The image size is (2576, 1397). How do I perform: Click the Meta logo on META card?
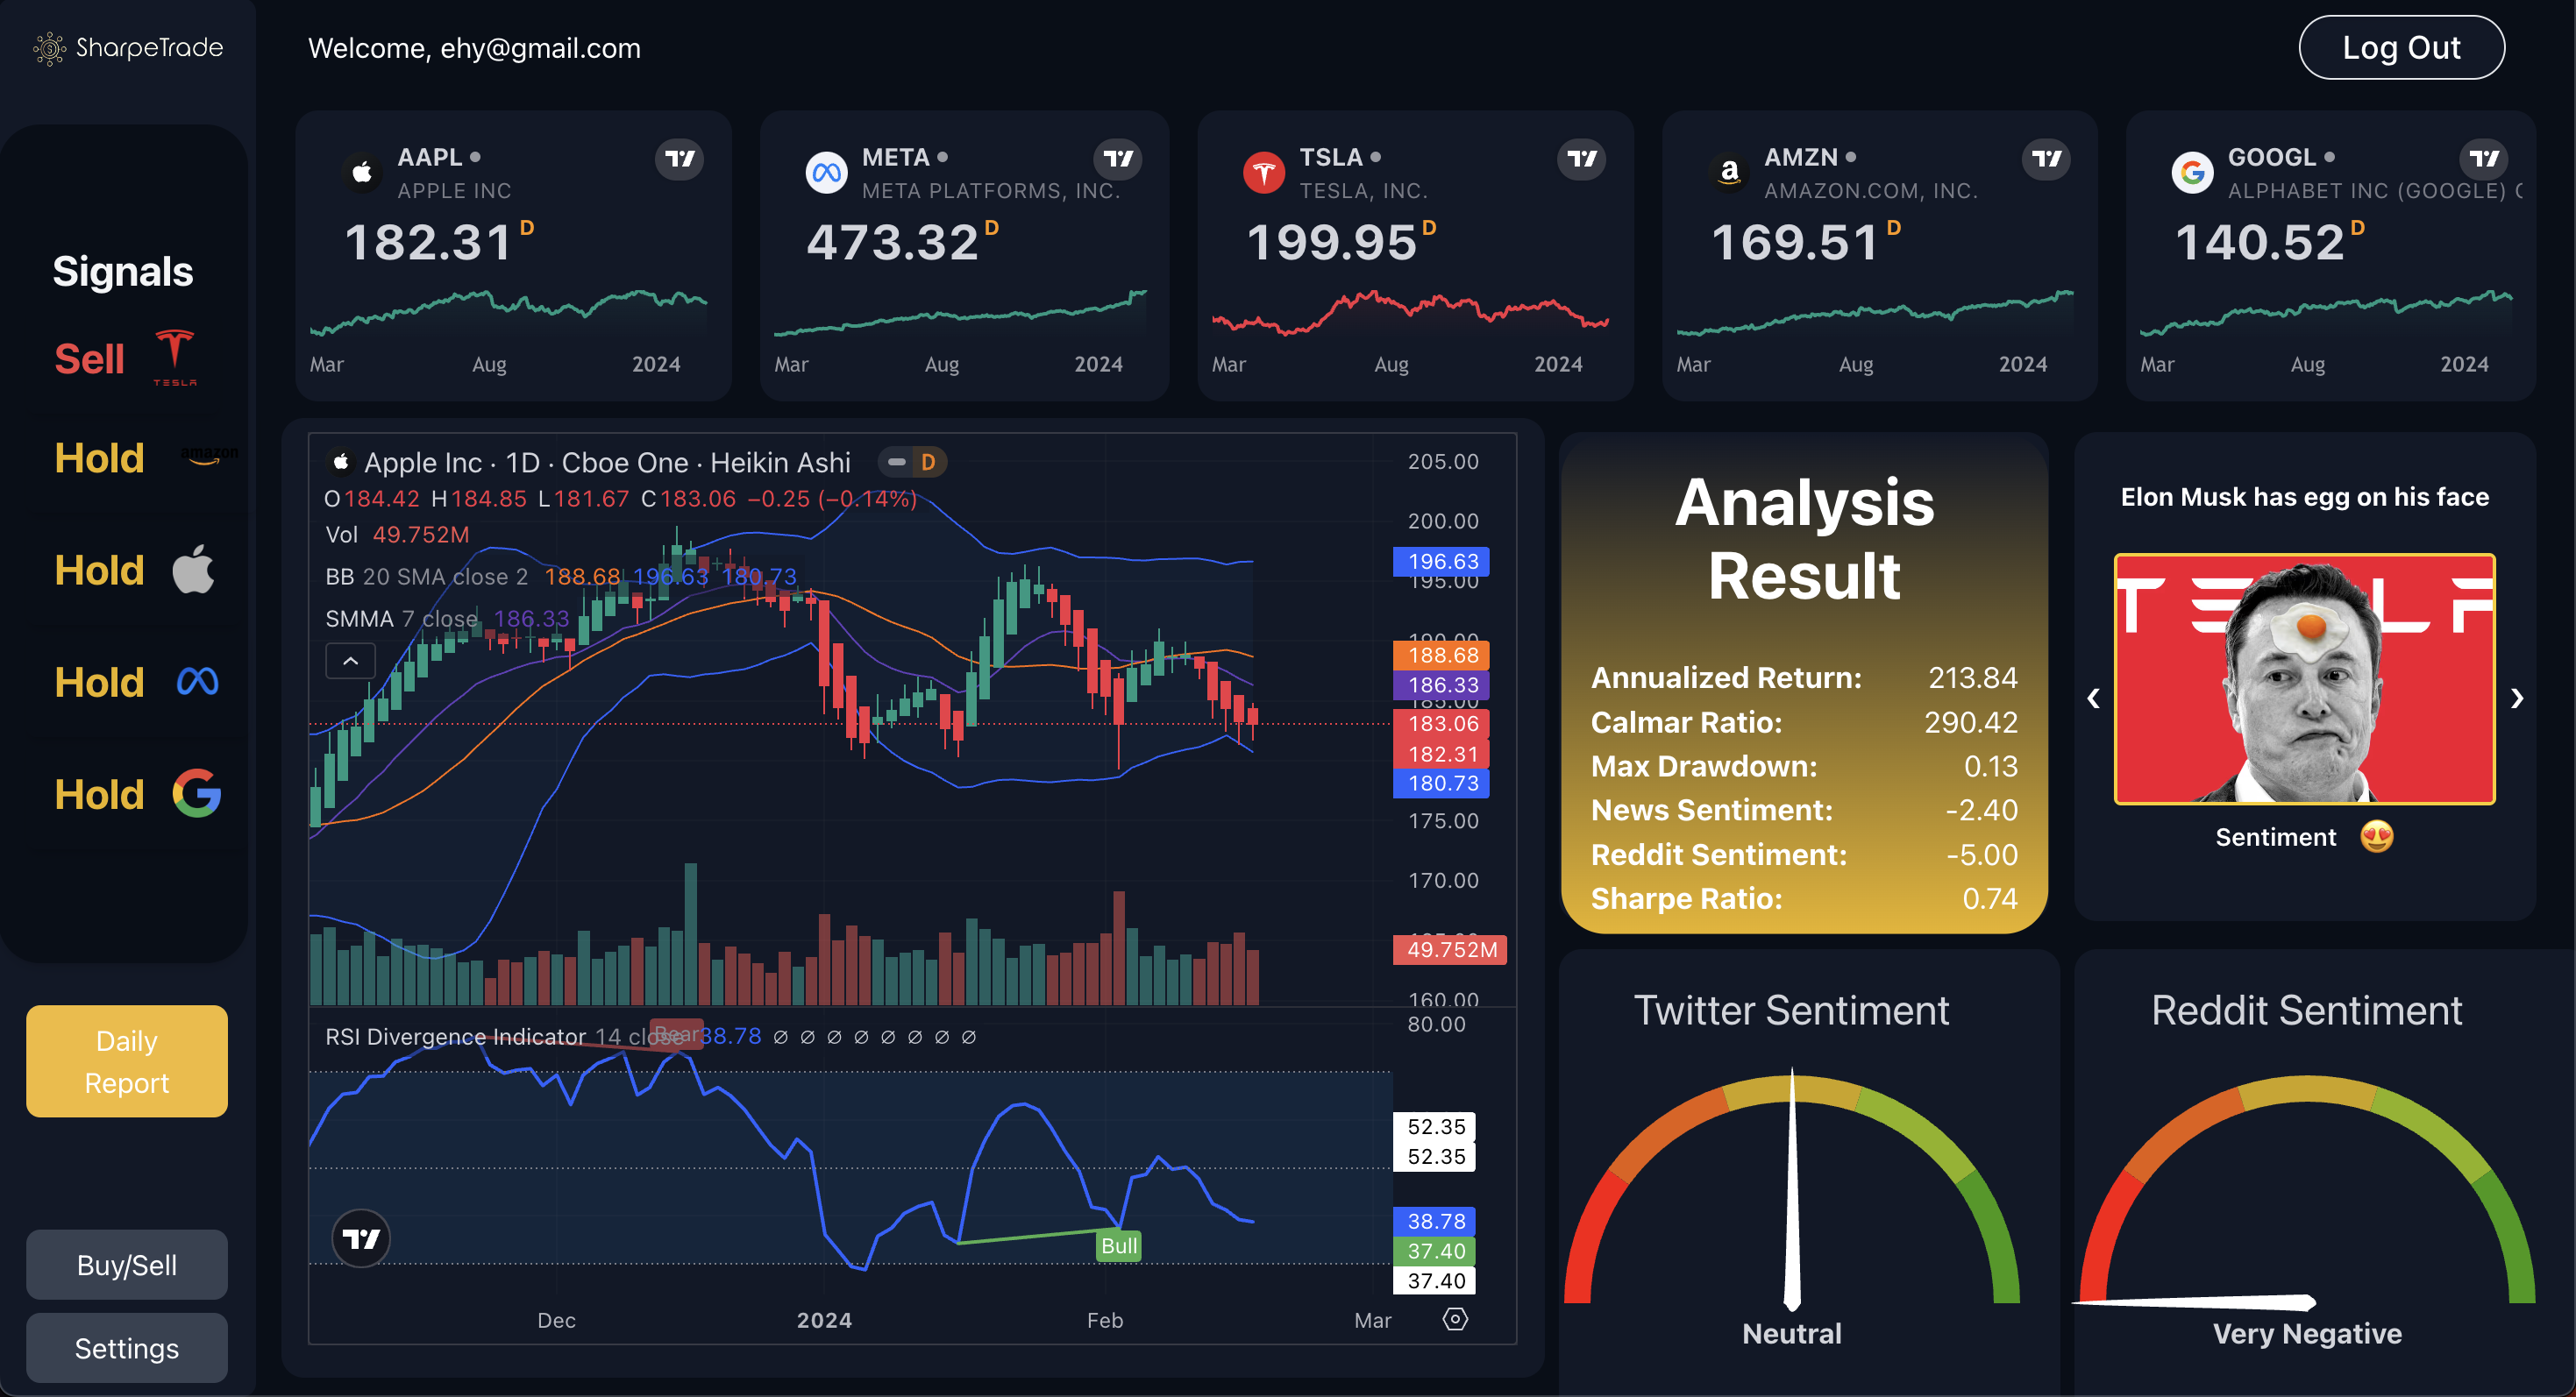tap(826, 173)
